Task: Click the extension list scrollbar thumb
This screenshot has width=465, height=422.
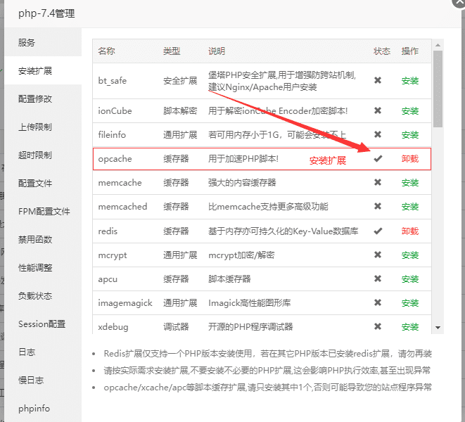Action: click(x=438, y=89)
